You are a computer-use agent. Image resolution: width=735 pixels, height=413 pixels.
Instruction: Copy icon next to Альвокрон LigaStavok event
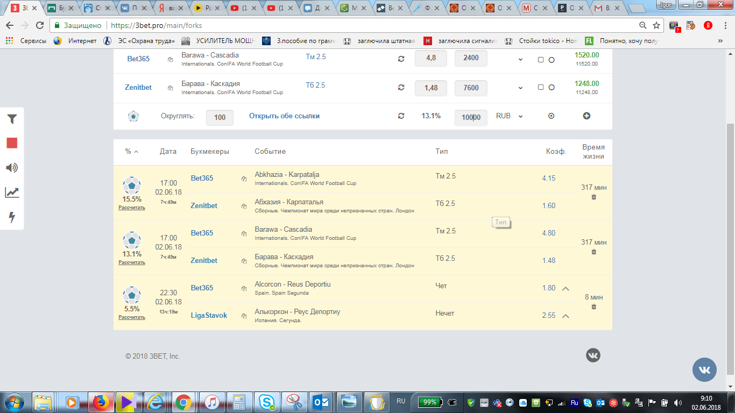(244, 316)
